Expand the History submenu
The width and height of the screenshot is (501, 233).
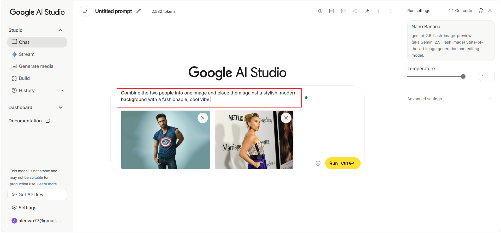(62, 91)
